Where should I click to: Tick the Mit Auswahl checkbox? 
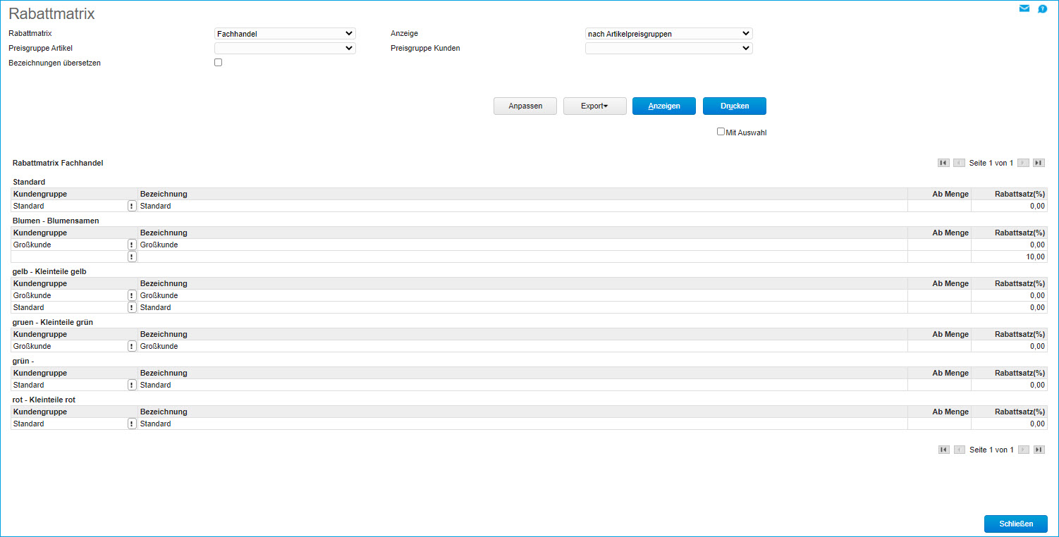point(721,132)
